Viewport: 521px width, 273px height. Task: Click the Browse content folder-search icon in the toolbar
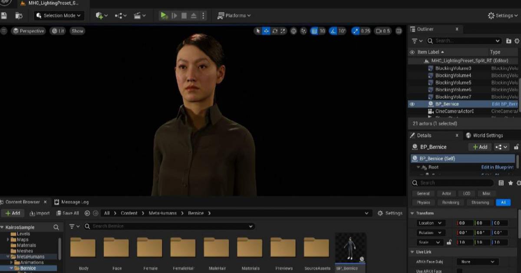(19, 15)
